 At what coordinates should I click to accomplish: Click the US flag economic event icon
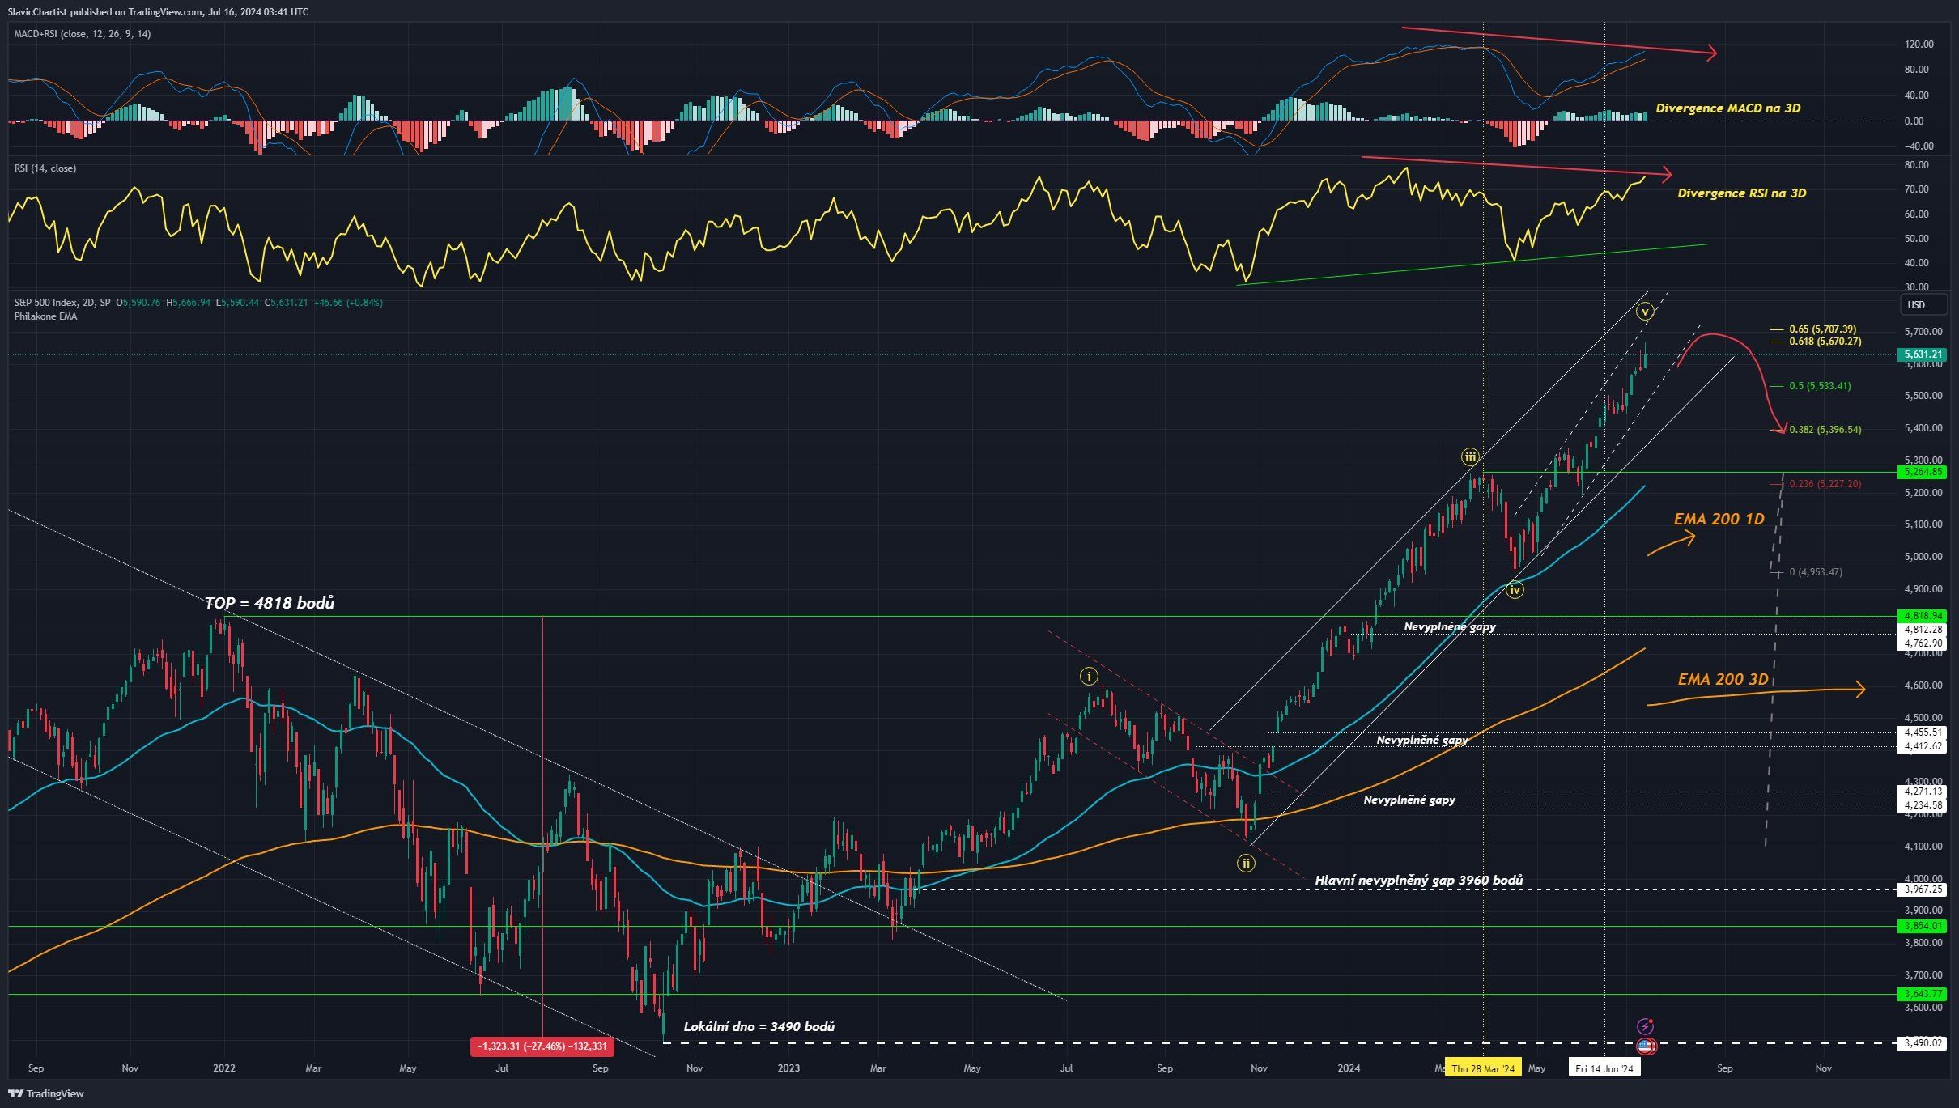[x=1645, y=1046]
